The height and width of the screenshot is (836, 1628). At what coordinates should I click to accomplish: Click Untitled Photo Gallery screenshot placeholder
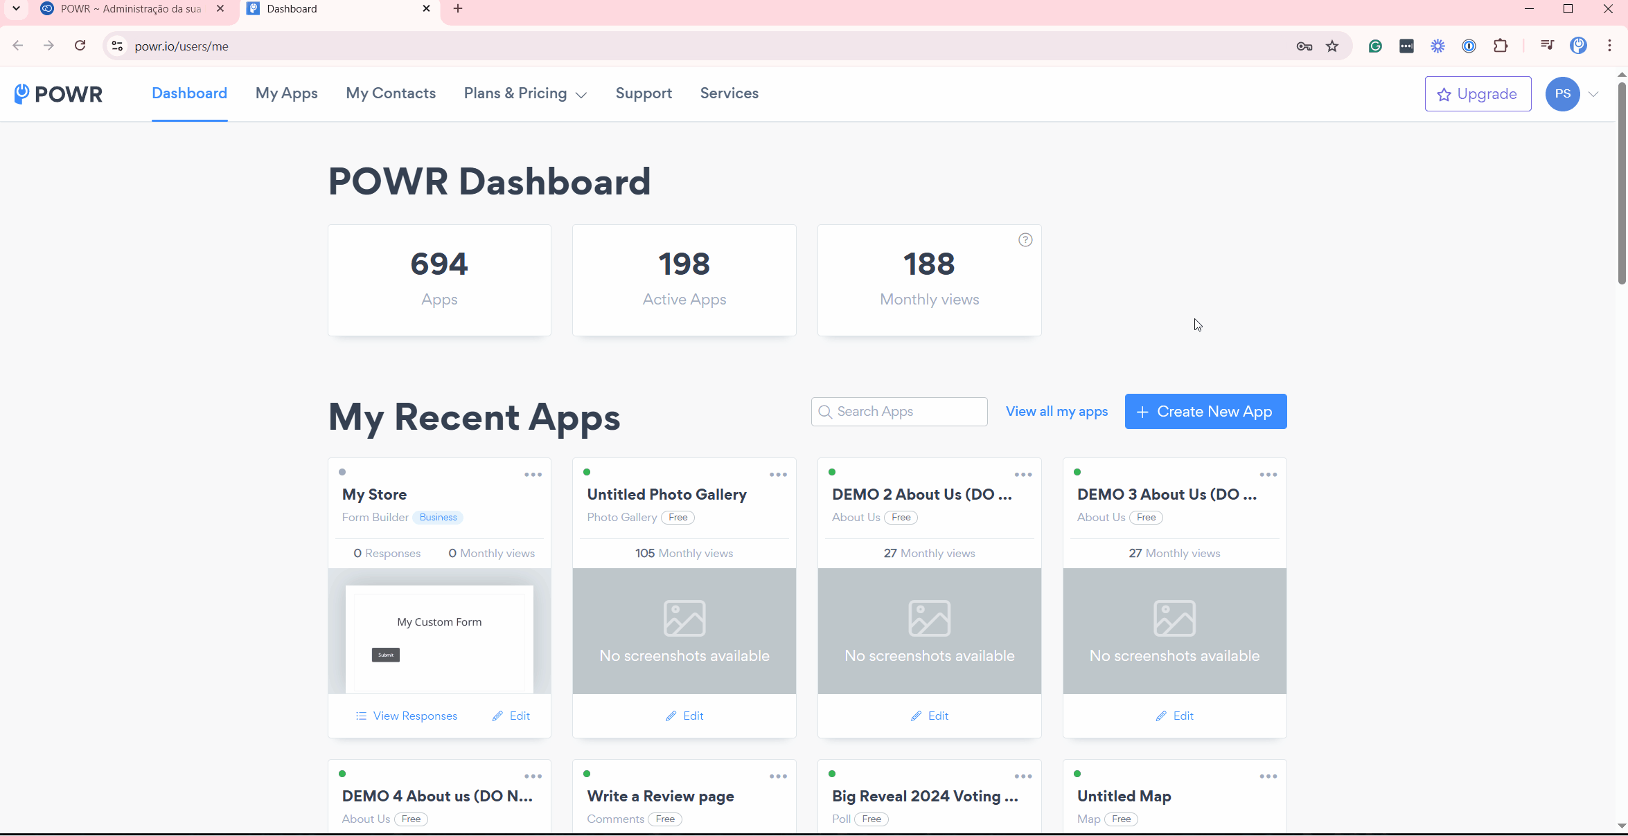[x=684, y=631]
